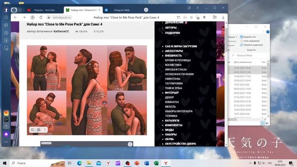Open АКСЕССУАРЫ category
Image resolution: width=297 pixels, height=167 pixels.
[x=174, y=51]
